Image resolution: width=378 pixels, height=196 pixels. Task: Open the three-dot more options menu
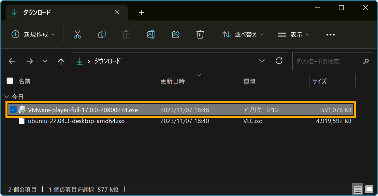331,34
